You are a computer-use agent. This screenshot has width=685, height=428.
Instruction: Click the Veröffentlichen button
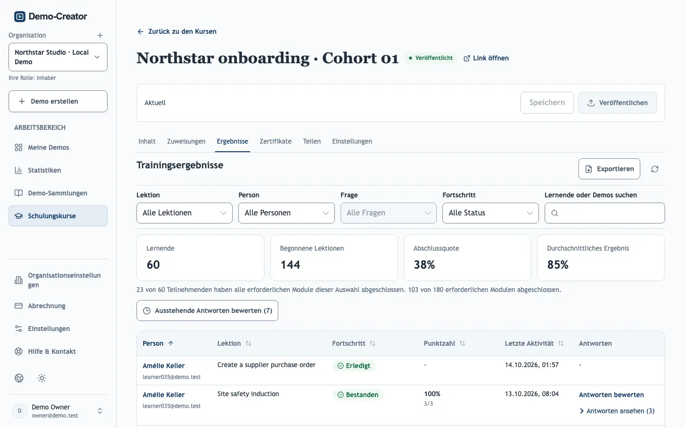click(x=617, y=103)
